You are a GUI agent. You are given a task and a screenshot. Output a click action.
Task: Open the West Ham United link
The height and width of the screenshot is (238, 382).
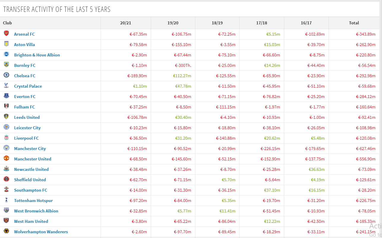coord(31,221)
